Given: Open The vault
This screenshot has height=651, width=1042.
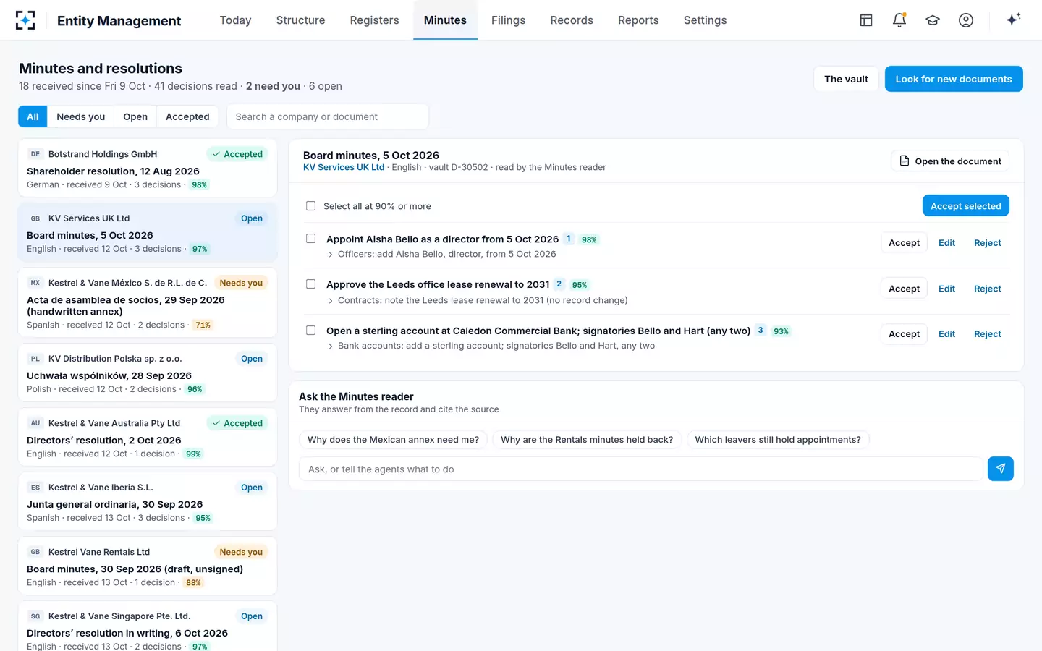Looking at the screenshot, I should [x=846, y=79].
